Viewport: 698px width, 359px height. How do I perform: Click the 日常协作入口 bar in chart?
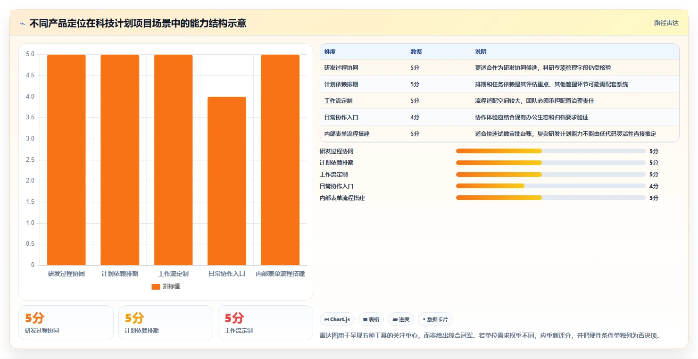[227, 181]
